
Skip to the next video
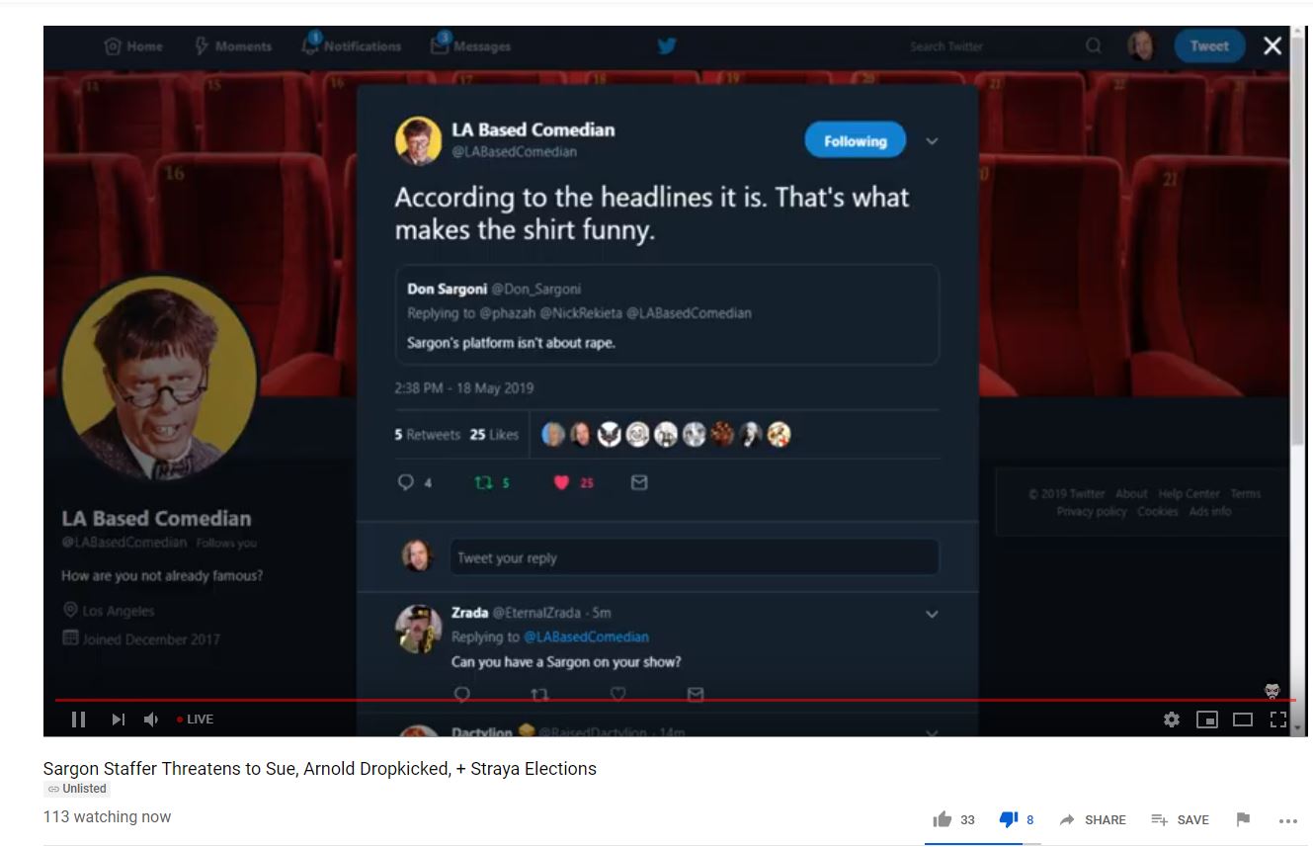pyautogui.click(x=119, y=720)
